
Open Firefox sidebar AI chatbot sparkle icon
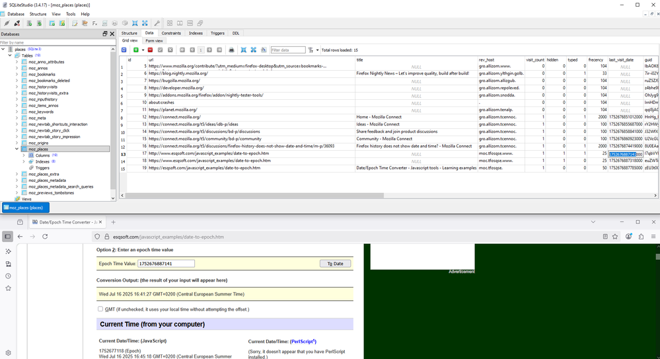coord(8,251)
